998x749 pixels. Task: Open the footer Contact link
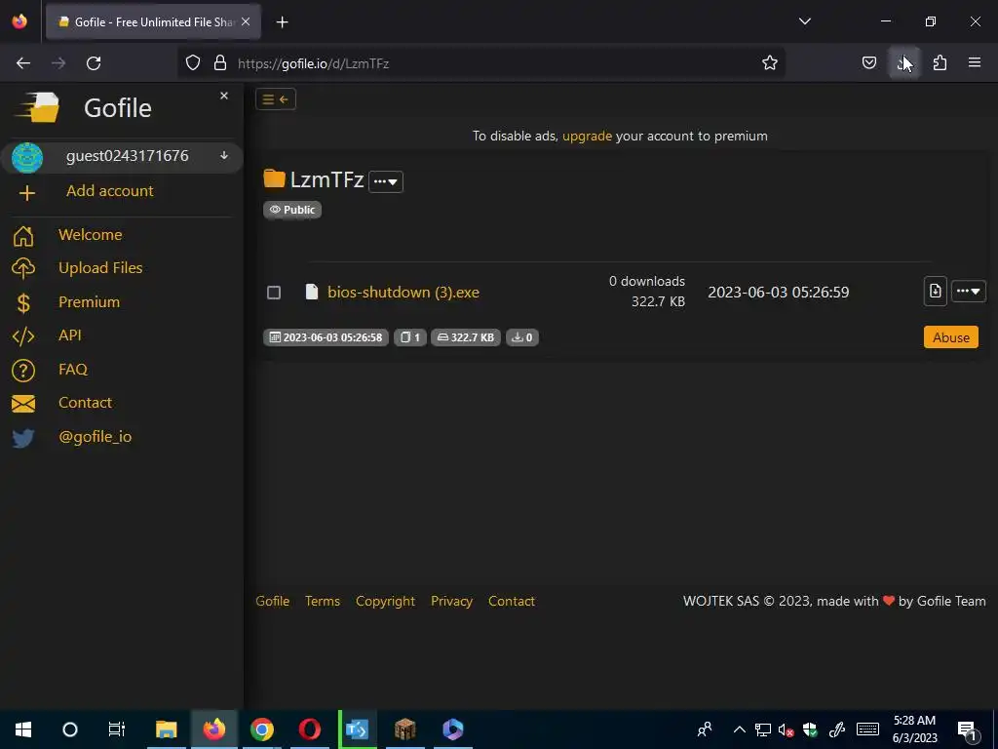511,601
